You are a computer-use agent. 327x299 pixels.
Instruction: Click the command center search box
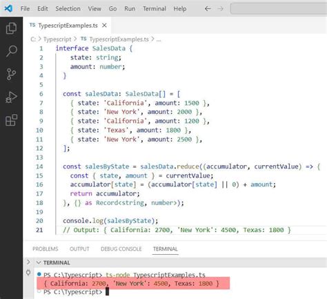[279, 9]
